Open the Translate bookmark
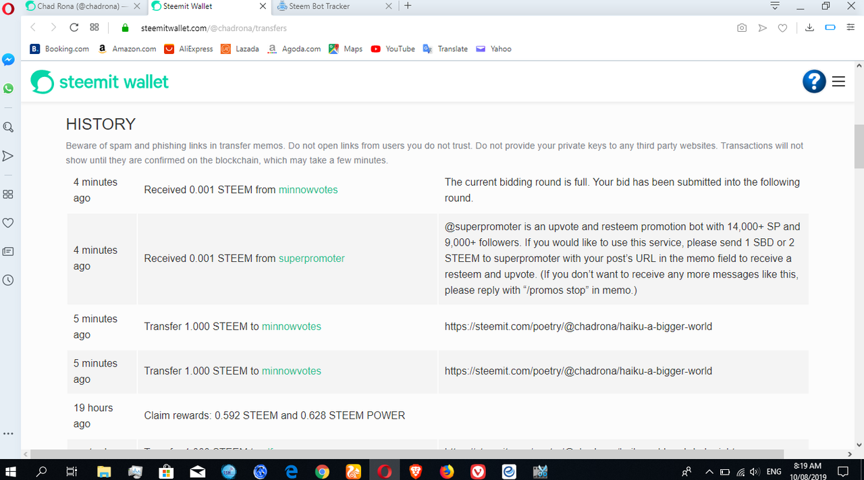 (x=446, y=49)
